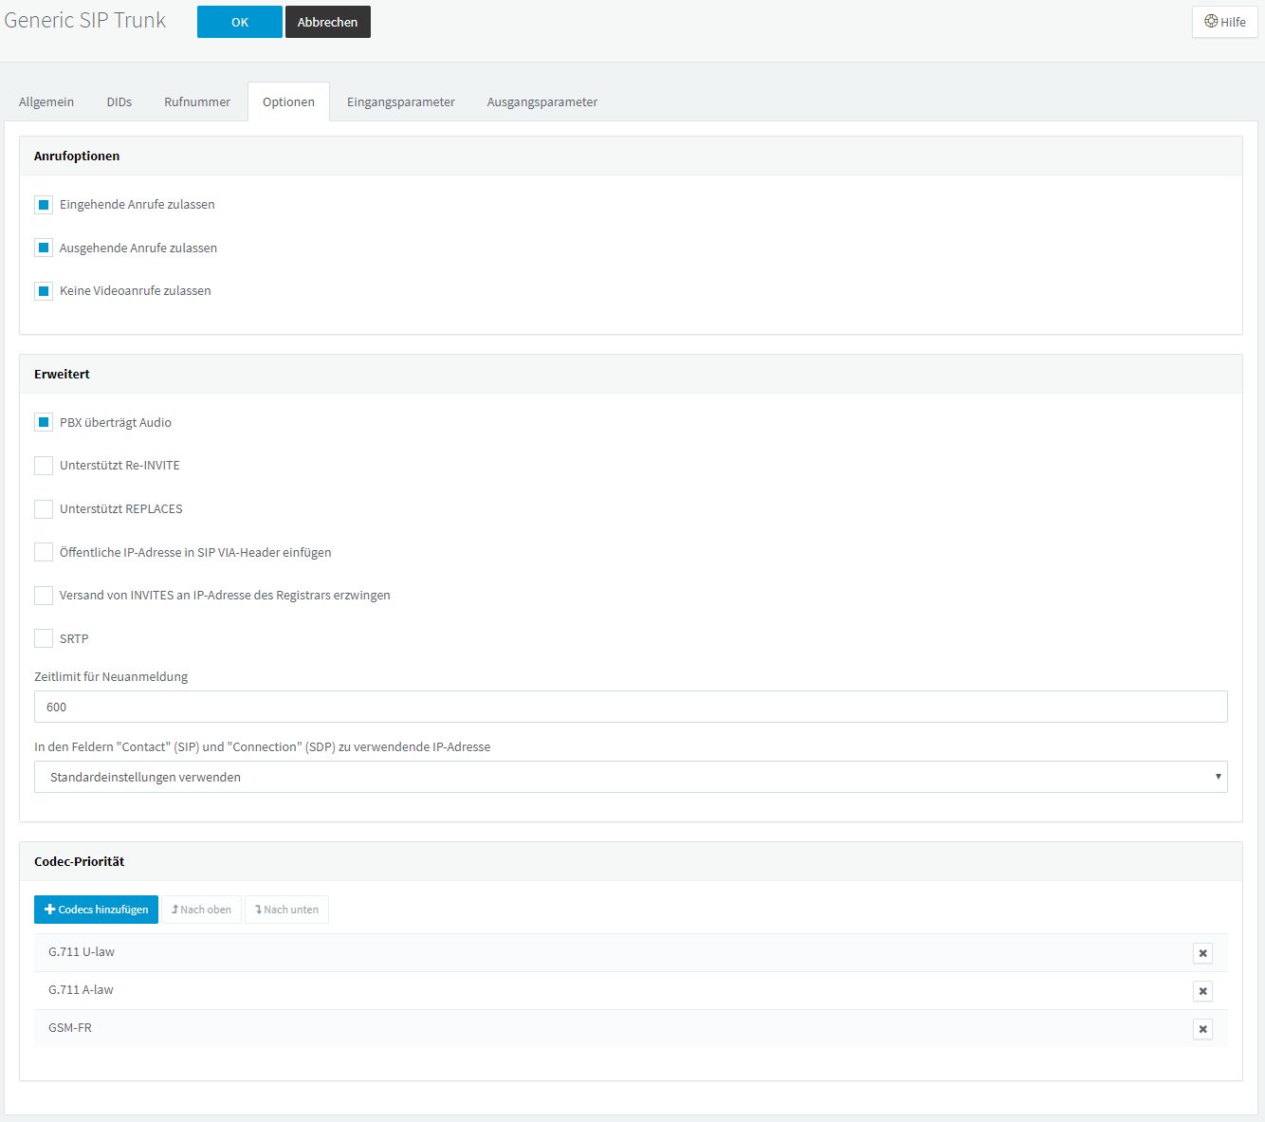This screenshot has width=1265, height=1122.
Task: Click the Anrufoptionen section header
Action: tap(631, 156)
